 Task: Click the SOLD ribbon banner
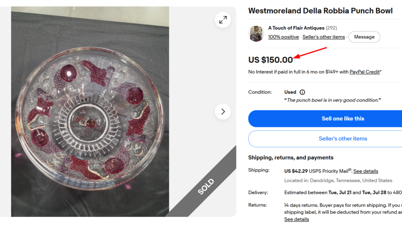click(206, 186)
